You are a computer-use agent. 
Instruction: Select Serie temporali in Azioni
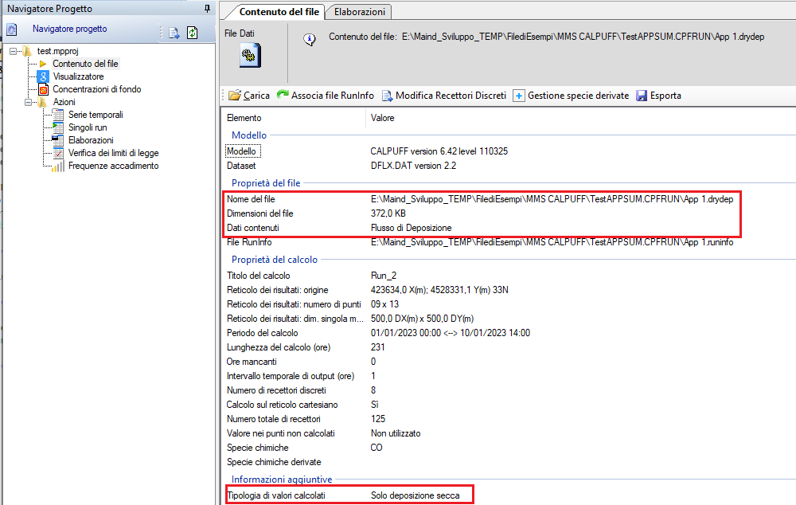[x=95, y=115]
